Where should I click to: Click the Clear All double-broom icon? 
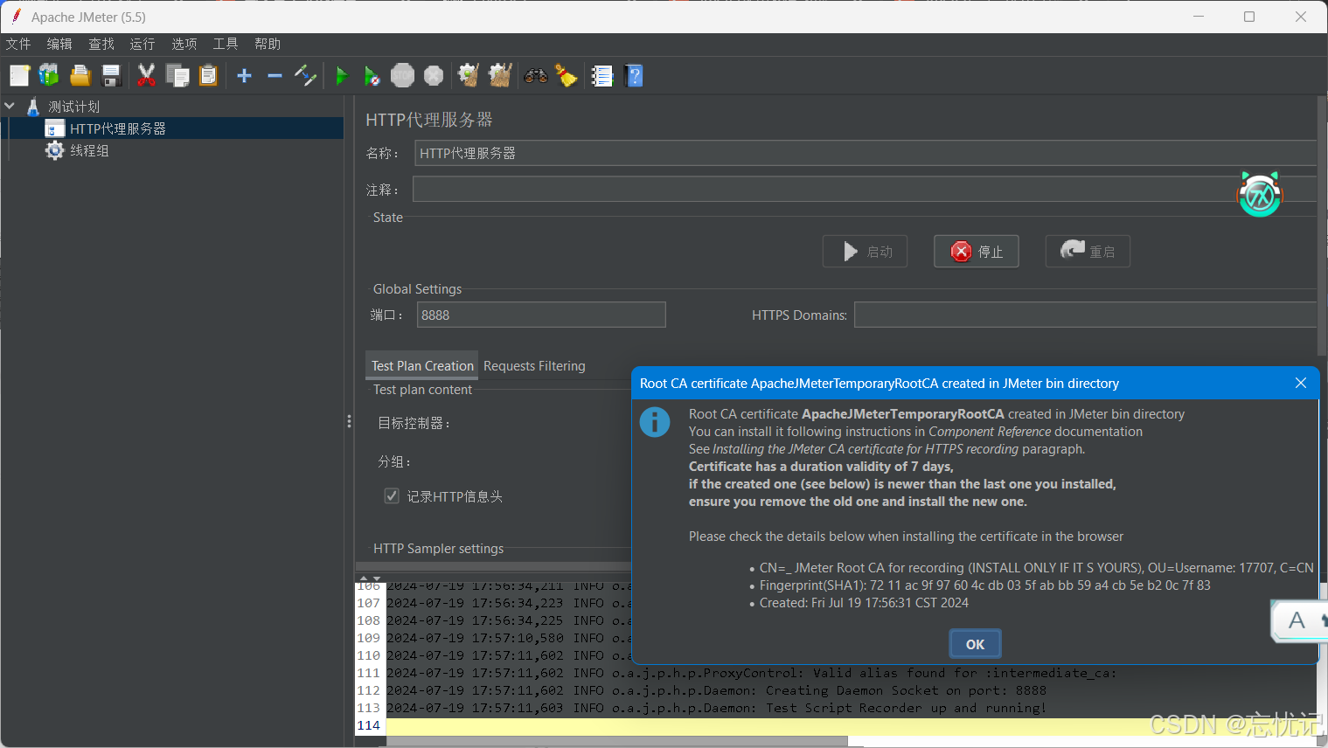click(x=500, y=76)
